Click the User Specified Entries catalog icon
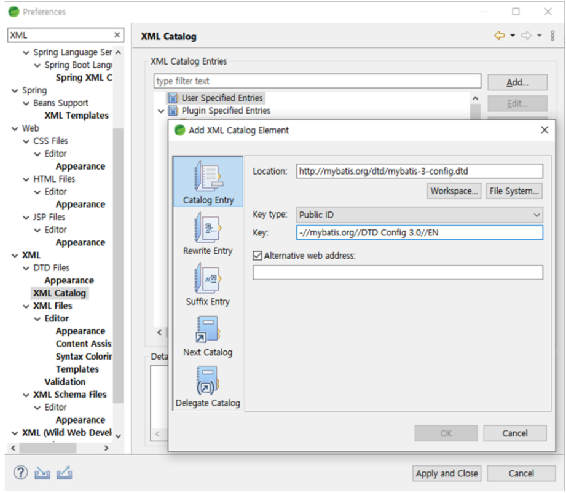 click(173, 98)
